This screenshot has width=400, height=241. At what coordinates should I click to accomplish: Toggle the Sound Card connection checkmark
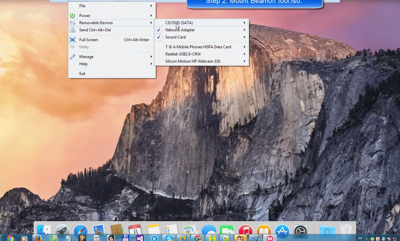tap(159, 37)
